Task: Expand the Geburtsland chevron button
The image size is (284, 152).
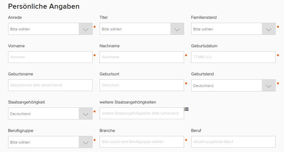Action: click(x=269, y=86)
